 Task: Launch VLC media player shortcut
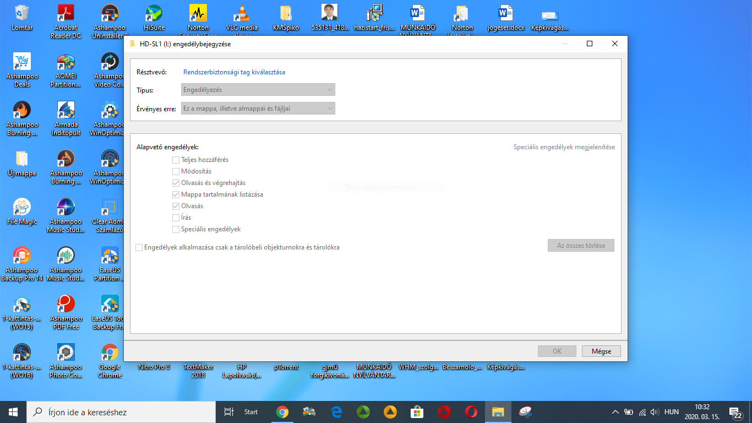coord(242,20)
